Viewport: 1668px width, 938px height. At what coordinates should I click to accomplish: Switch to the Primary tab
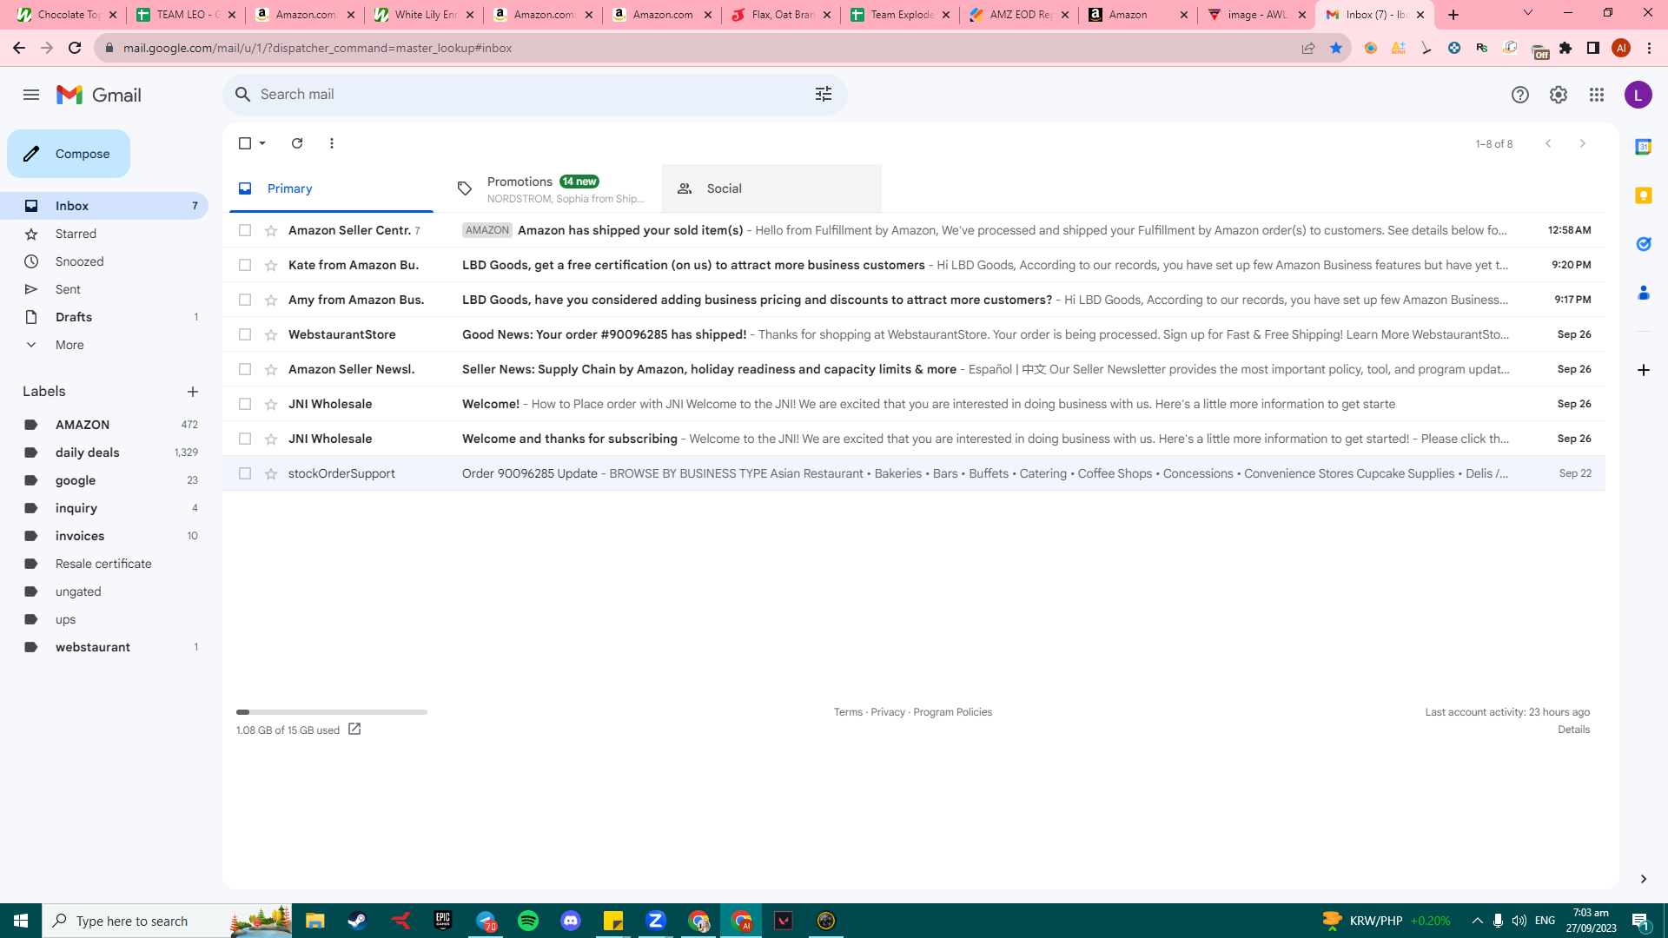coord(331,188)
